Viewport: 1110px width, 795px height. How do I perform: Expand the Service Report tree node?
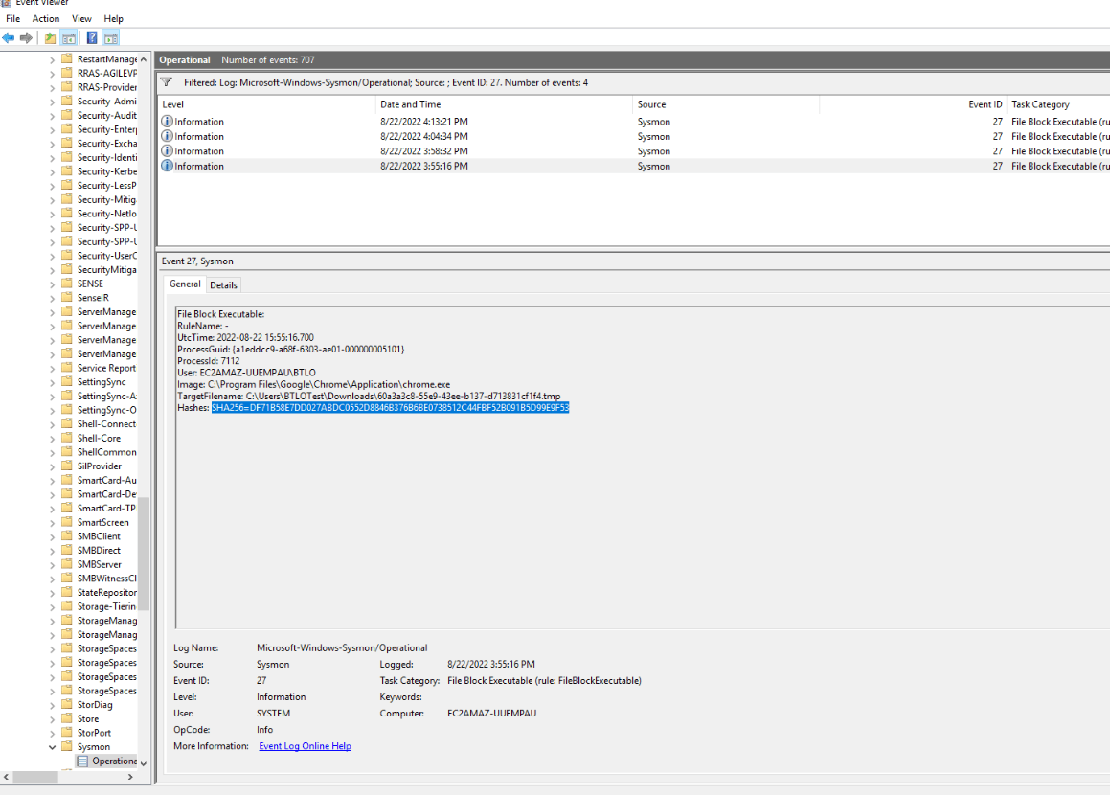(x=52, y=368)
